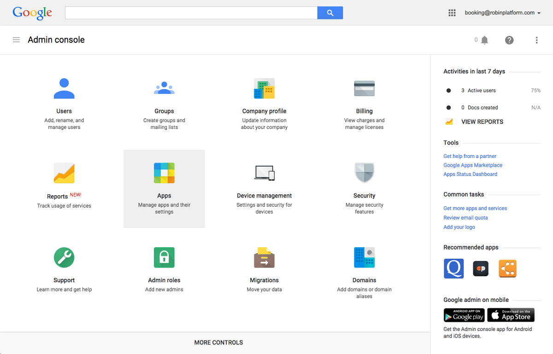Open the Apps colorful grid icon
Screen dimensions: 553x354
point(164,173)
